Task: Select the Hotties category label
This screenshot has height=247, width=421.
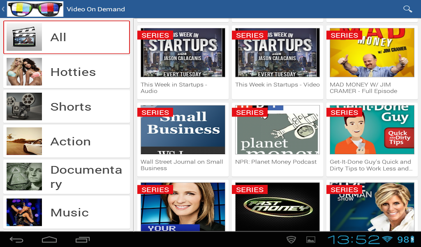Action: tap(73, 72)
